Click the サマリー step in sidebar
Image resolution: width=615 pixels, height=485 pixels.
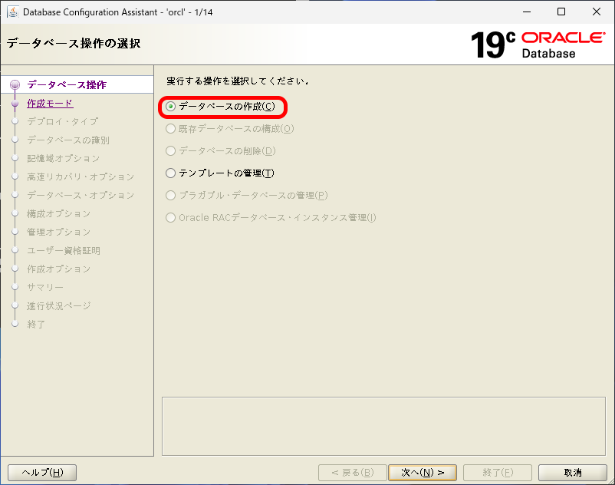point(44,287)
